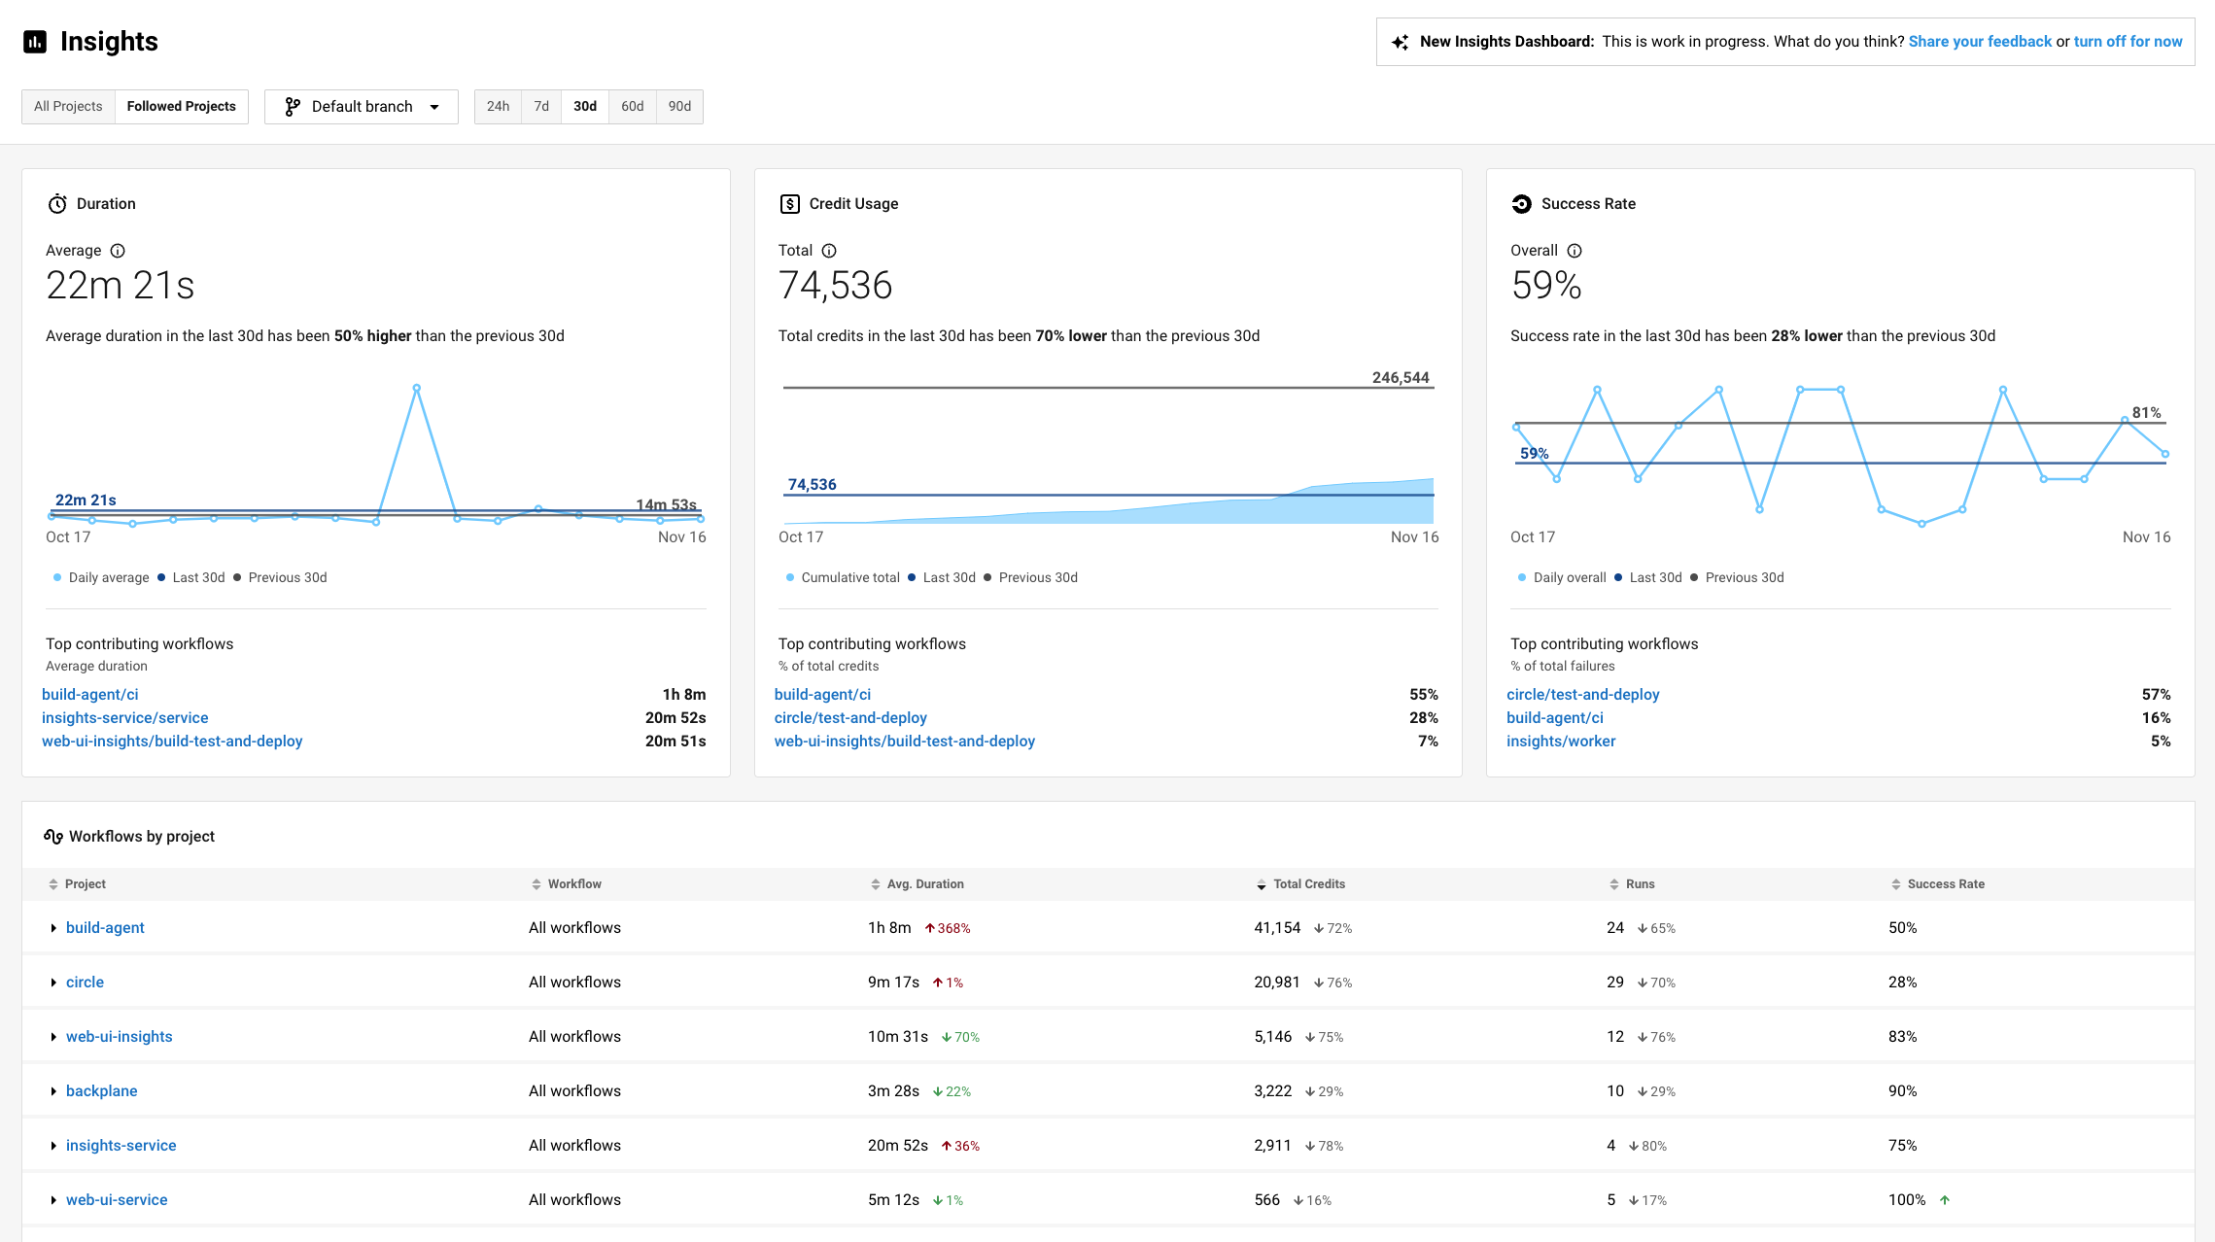This screenshot has width=2215, height=1242.
Task: Select the 7d time range
Action: pyautogui.click(x=541, y=107)
